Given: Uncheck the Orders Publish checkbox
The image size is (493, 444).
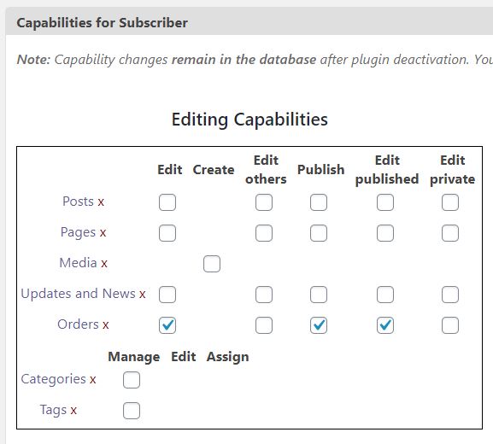Looking at the screenshot, I should pyautogui.click(x=319, y=325).
